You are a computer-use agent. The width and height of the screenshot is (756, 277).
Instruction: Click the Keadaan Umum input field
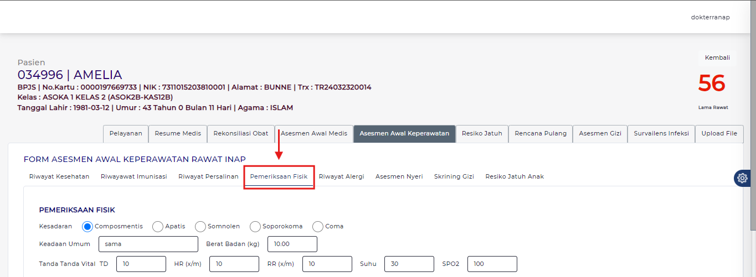point(148,244)
